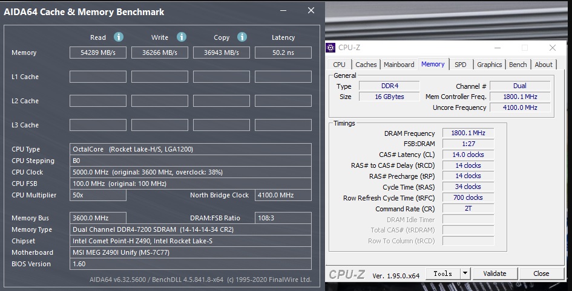Click the BIOS Version value 1.60

pyautogui.click(x=191, y=264)
